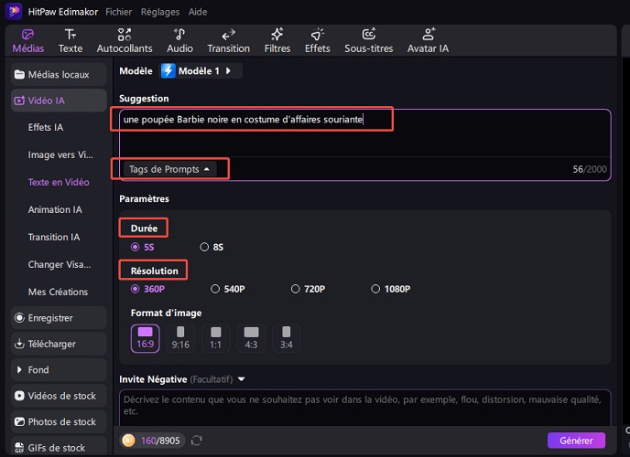Screen dimensions: 630x457
Task: Select the 8S duration option
Action: 212,247
